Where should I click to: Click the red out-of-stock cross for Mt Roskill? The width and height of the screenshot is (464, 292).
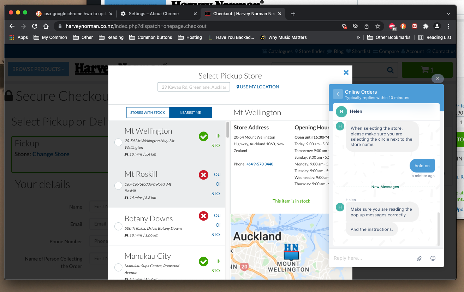203,175
